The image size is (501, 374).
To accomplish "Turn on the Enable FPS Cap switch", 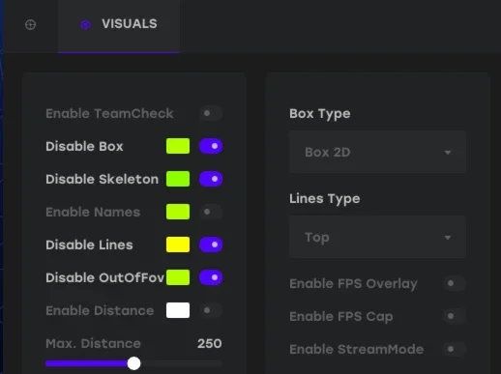I will click(454, 316).
